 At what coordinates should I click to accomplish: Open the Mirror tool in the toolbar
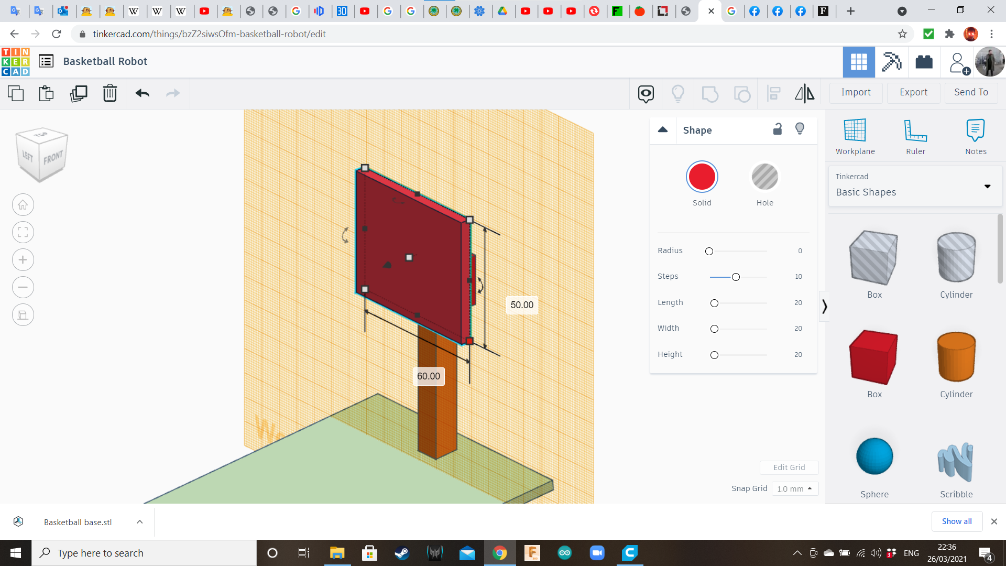tap(804, 93)
